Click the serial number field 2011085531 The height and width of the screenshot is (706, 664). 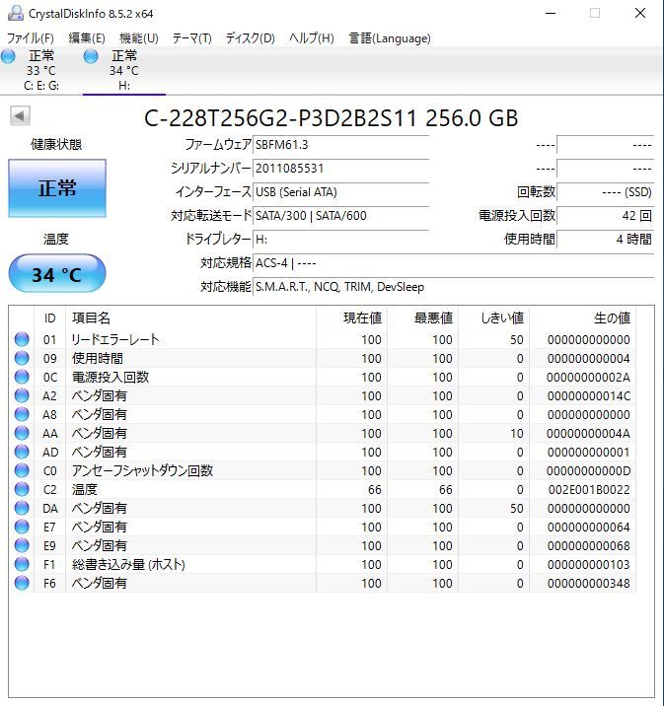point(340,169)
